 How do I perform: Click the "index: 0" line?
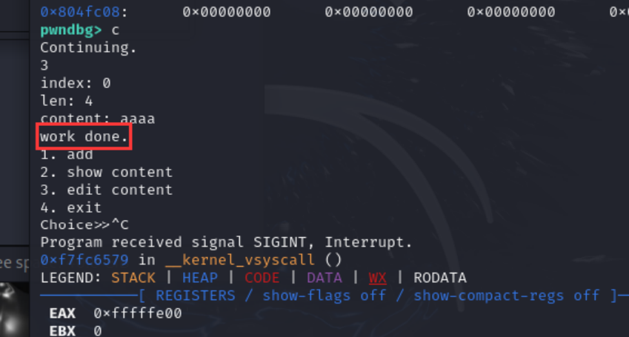tap(75, 83)
